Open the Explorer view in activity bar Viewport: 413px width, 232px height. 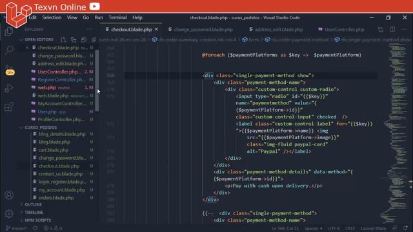coord(8,32)
